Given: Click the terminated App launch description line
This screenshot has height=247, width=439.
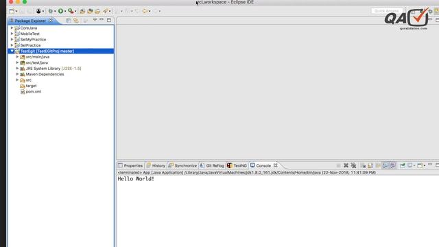Looking at the screenshot, I should 246,172.
